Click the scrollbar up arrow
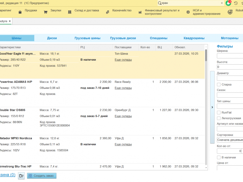Image resolution: width=243 pixels, height=182 pixels. (x=206, y=47)
